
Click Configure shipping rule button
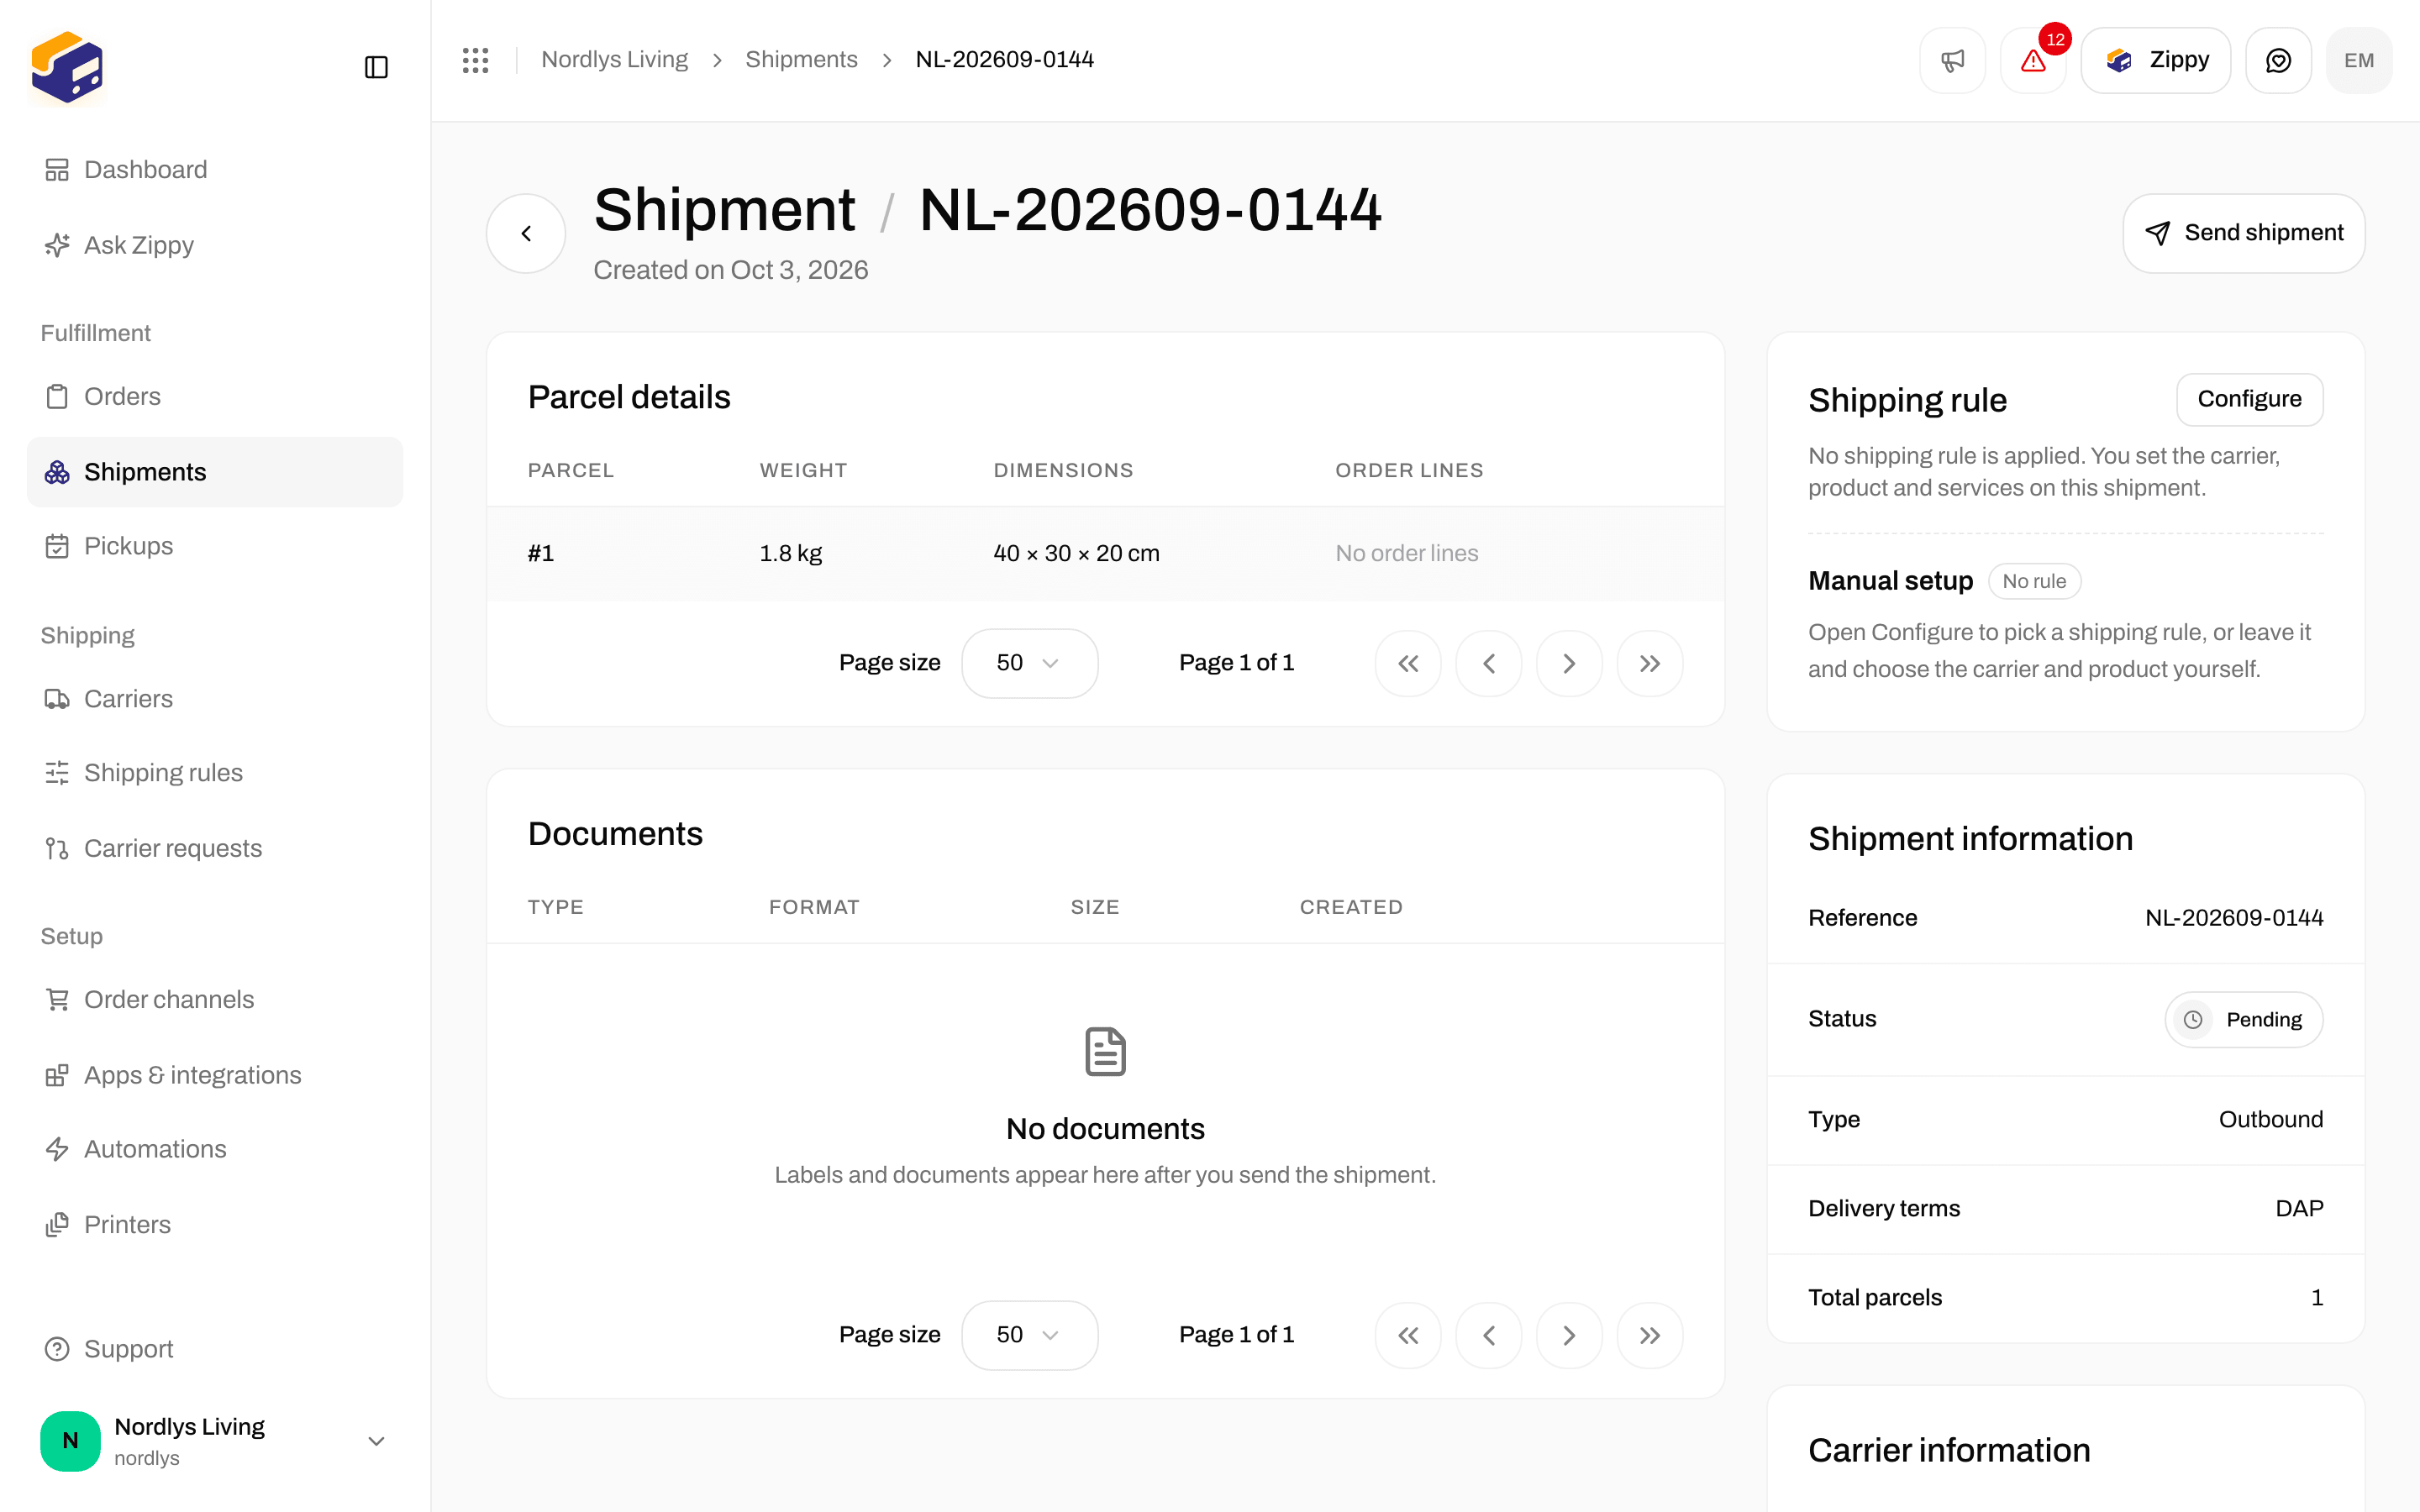(x=2249, y=399)
